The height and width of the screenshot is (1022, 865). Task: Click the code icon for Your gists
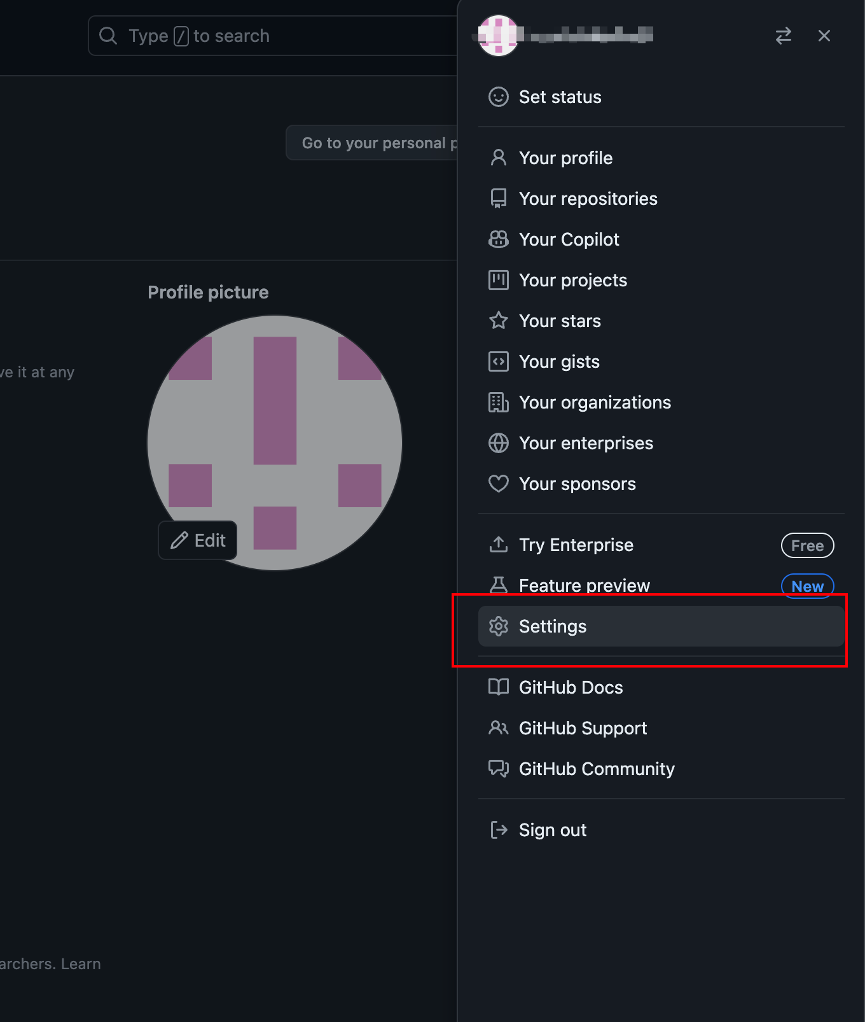[498, 361]
